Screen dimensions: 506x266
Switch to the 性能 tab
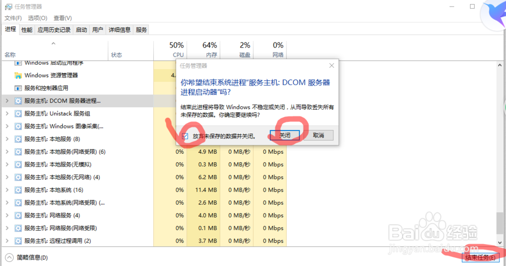point(27,30)
